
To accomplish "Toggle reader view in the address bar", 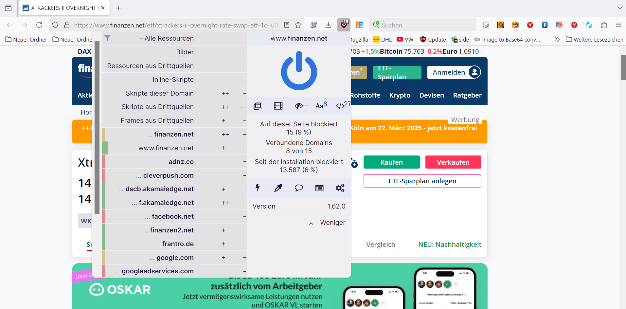I will (x=287, y=25).
